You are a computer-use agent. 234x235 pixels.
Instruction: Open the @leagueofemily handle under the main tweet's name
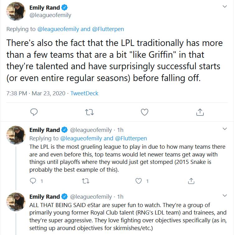coord(50,15)
